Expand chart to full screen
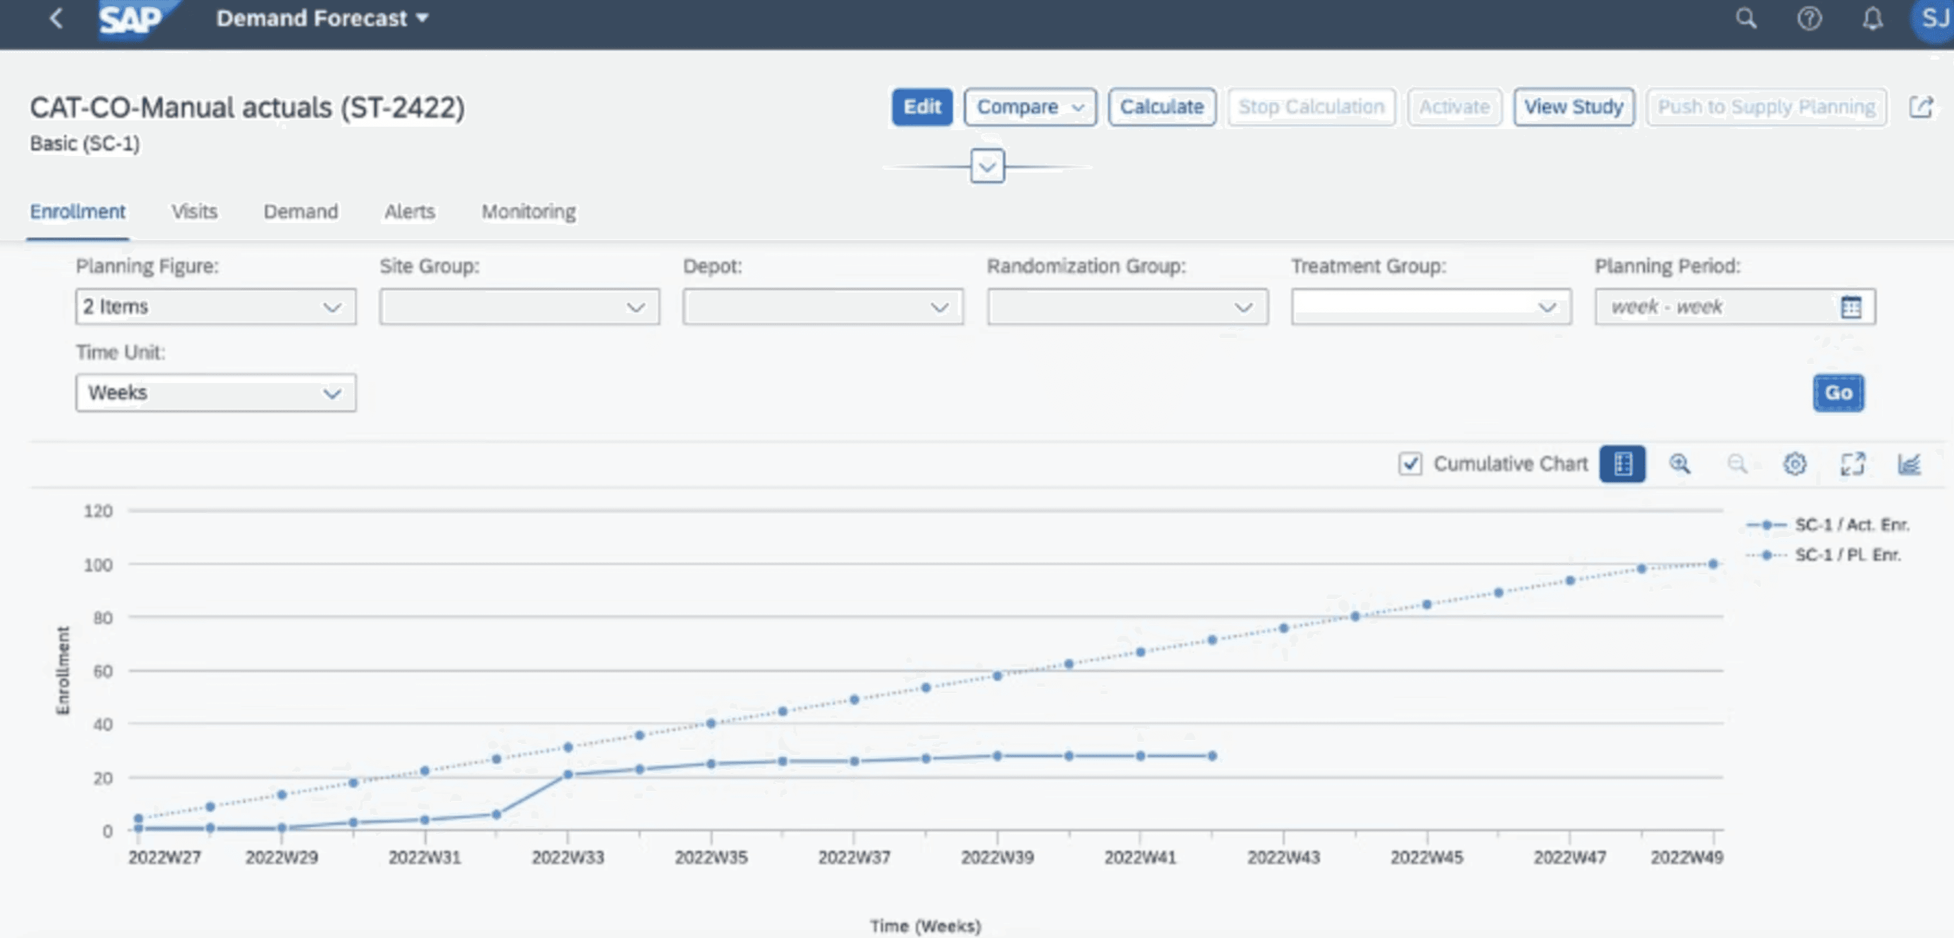The image size is (1954, 938). tap(1853, 463)
